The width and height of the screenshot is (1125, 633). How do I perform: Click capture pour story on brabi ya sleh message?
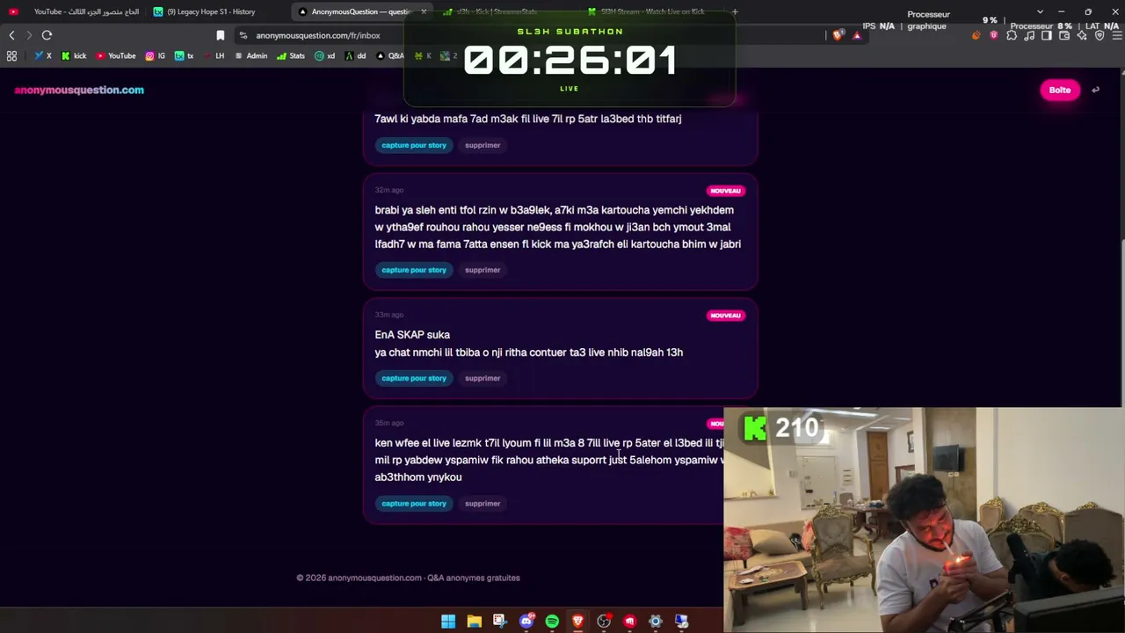click(414, 270)
